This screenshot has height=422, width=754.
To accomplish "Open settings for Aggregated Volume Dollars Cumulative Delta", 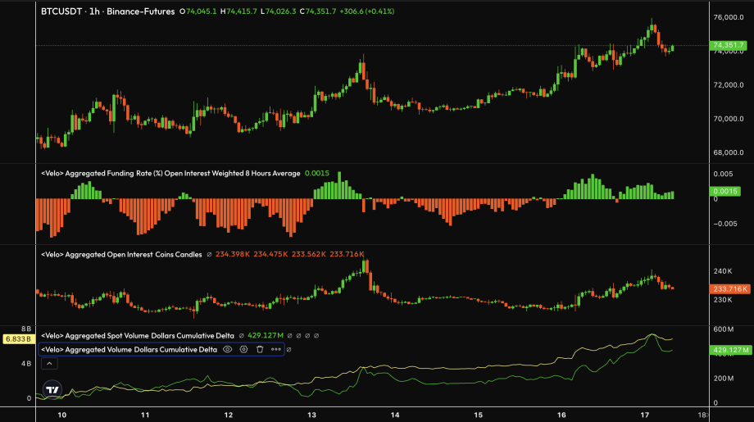I will [x=243, y=349].
